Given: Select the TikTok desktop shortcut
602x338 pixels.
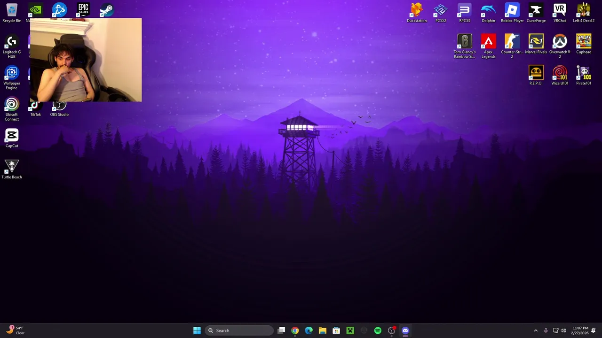Looking at the screenshot, I should [x=35, y=109].
